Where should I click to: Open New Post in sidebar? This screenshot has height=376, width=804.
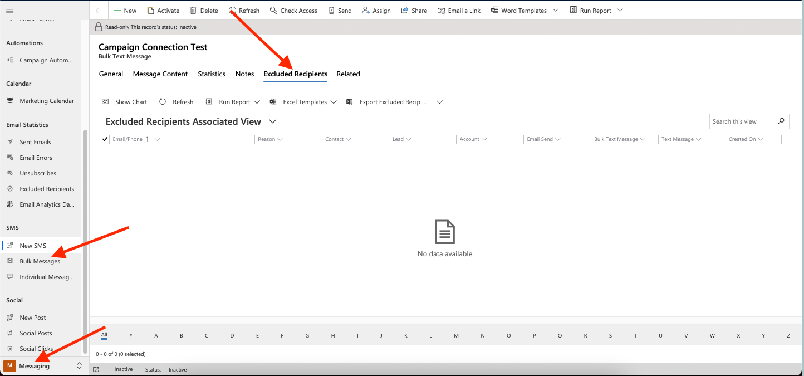point(41,318)
